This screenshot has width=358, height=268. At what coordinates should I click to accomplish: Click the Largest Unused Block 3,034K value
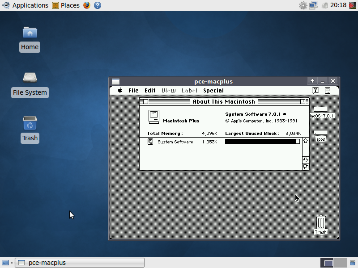coord(293,133)
